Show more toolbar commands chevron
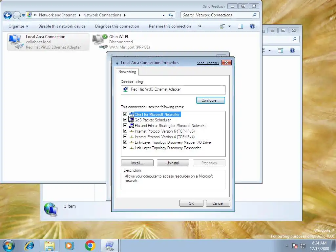The height and width of the screenshot is (252, 336). [200, 26]
